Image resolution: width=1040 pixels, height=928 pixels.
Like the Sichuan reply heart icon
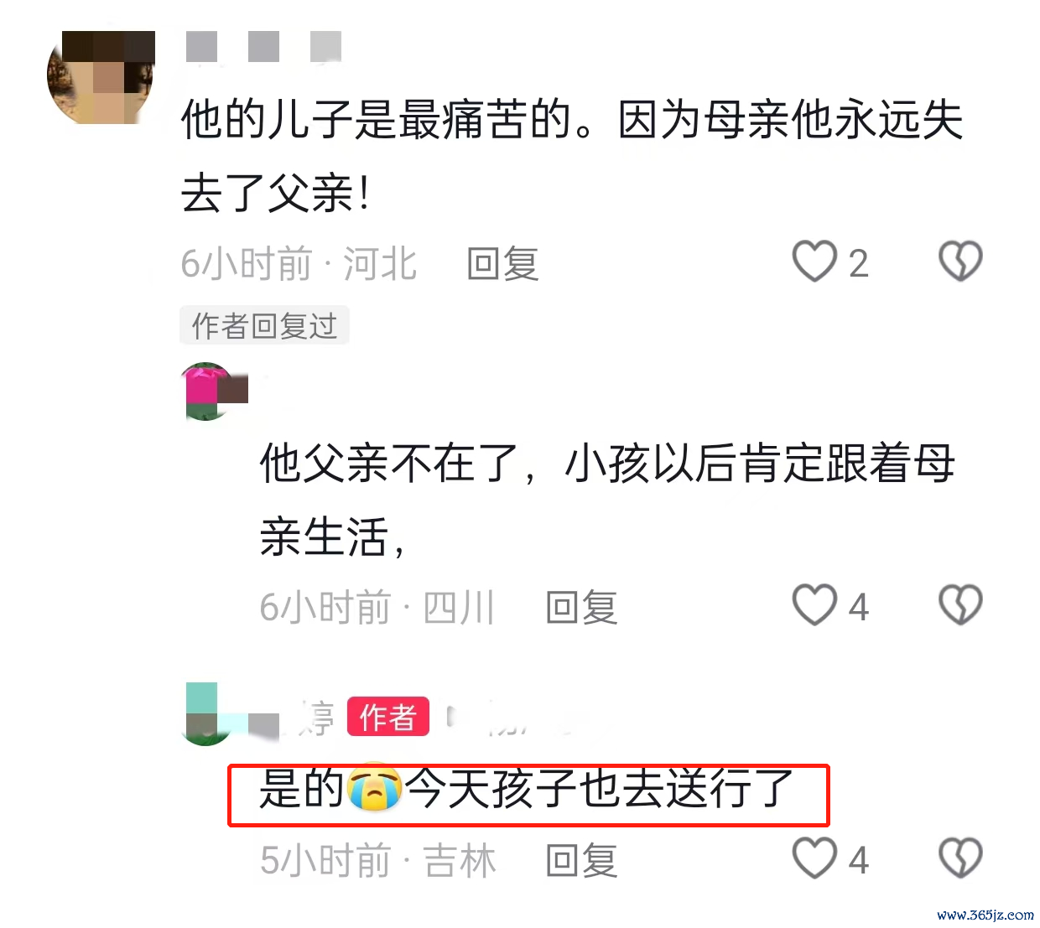pyautogui.click(x=814, y=605)
